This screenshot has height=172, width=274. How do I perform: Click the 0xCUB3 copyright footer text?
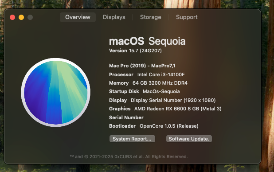tap(129, 156)
